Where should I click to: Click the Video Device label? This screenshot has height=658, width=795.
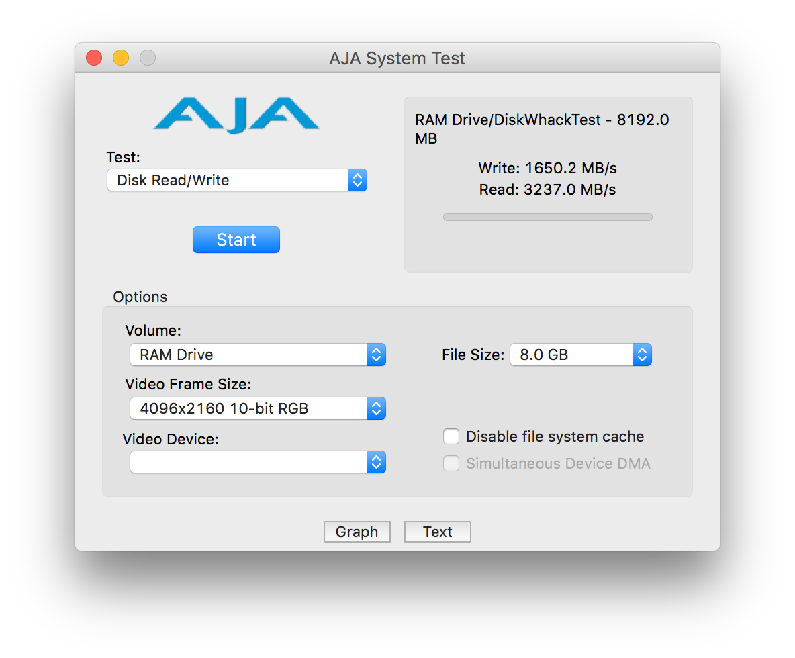[171, 439]
